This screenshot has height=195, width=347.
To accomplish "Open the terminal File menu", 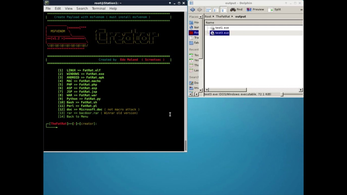I will point(48,8).
